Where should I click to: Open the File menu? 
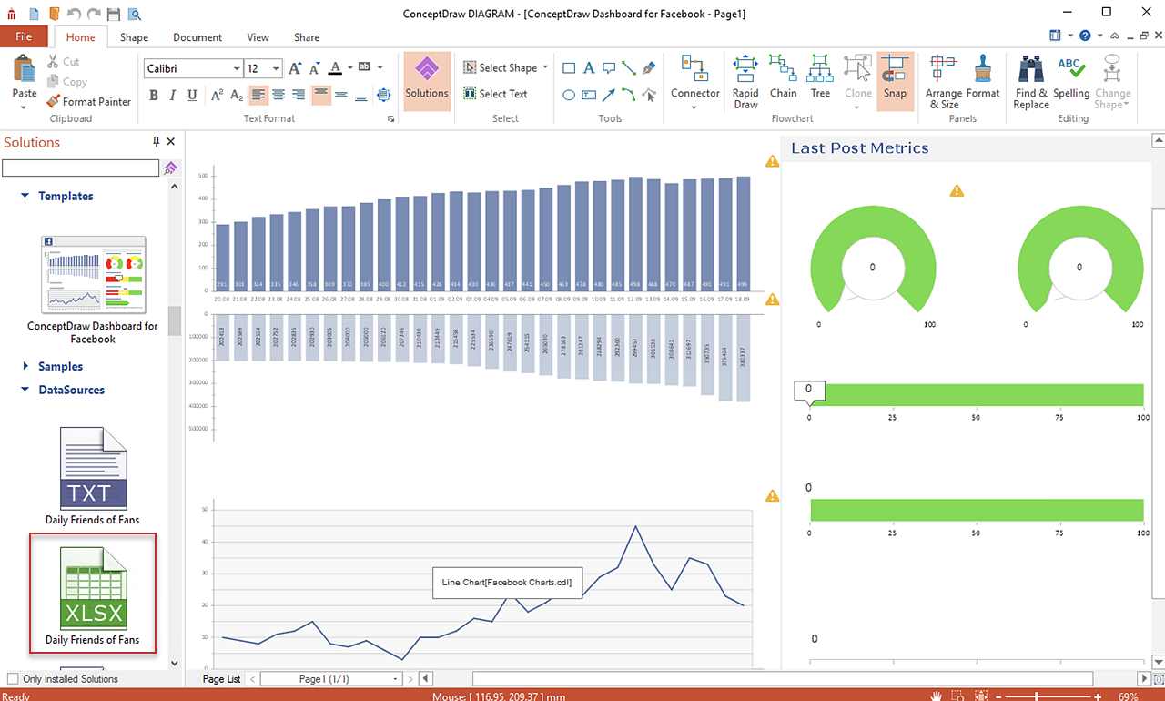tap(24, 37)
